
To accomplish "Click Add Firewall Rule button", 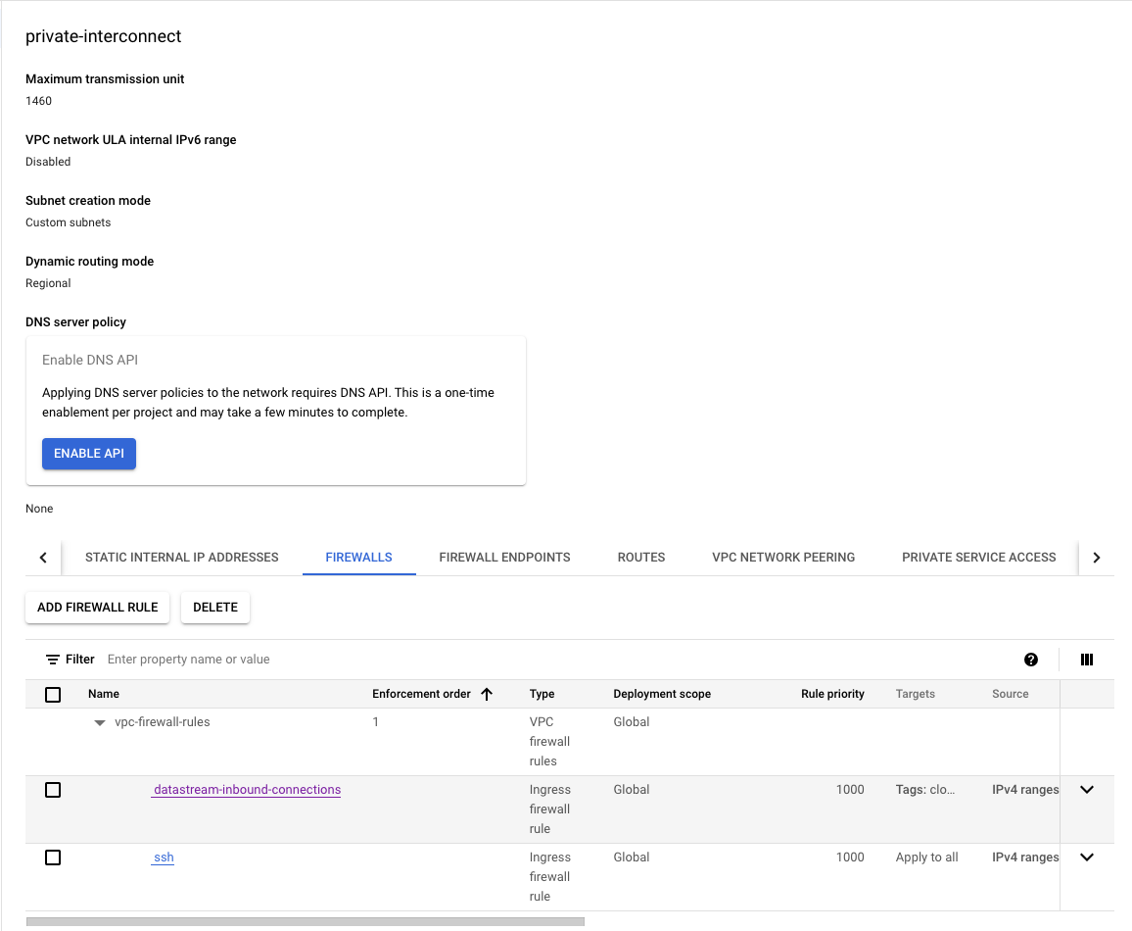I will [97, 608].
